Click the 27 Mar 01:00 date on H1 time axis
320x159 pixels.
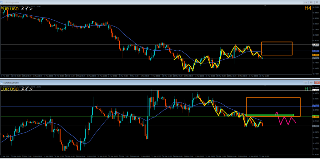coord(264,157)
